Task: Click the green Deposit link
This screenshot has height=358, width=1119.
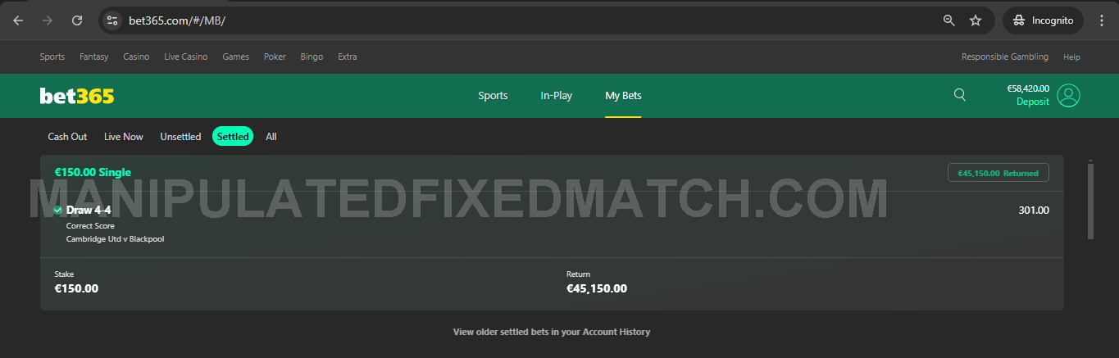Action: [x=1032, y=102]
